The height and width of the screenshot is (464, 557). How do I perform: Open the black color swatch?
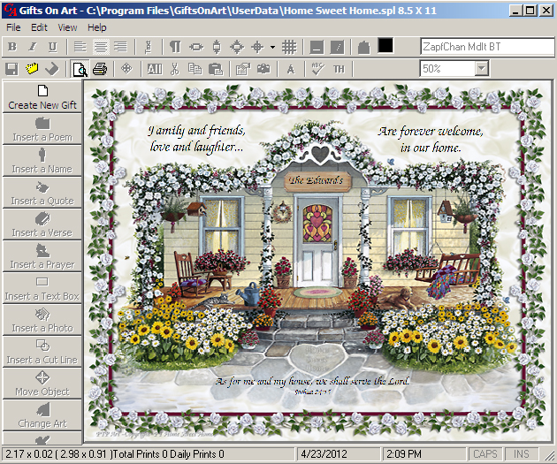pos(385,45)
